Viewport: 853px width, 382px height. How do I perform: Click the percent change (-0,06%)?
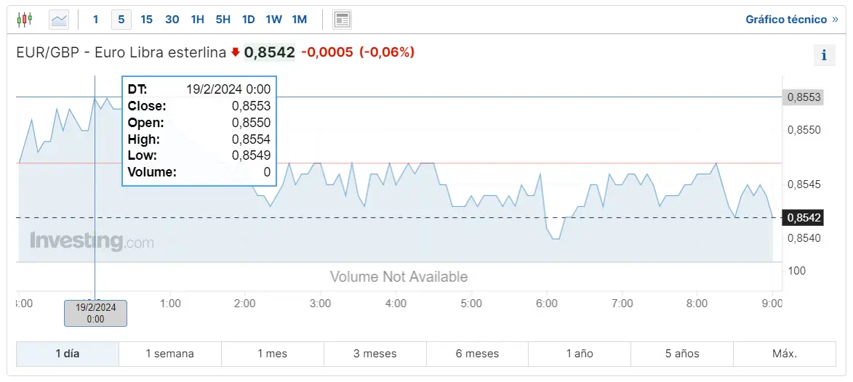coord(387,53)
